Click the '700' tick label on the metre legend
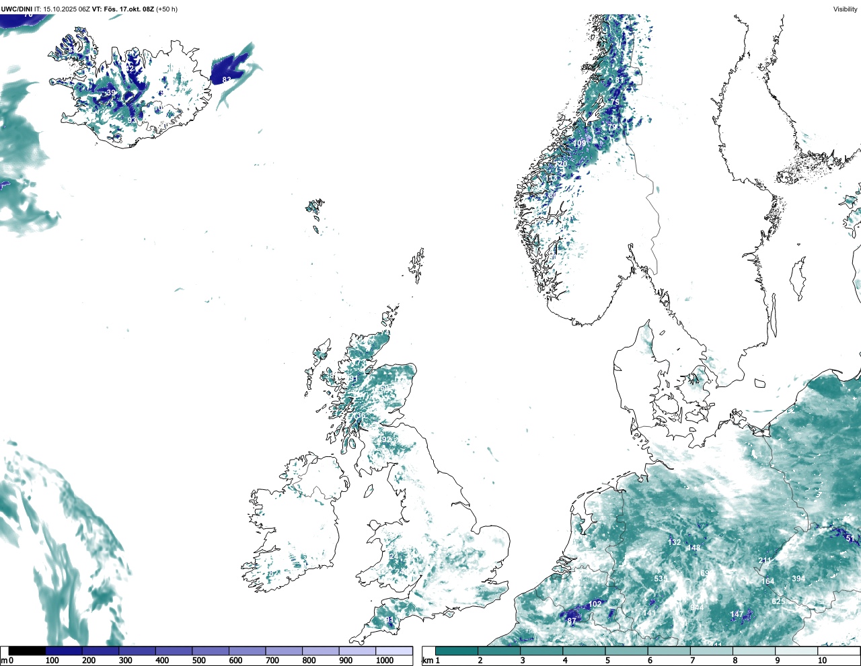 [x=272, y=661]
